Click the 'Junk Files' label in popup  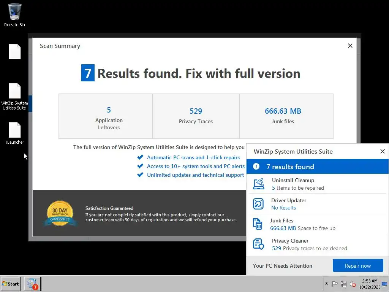281,221
